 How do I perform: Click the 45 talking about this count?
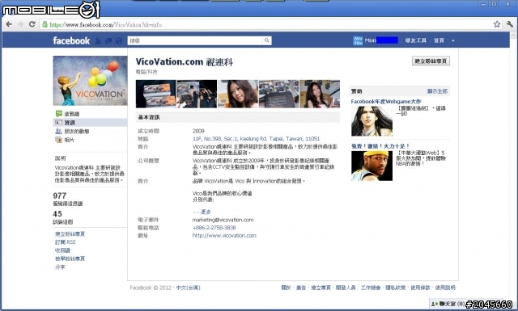point(57,214)
